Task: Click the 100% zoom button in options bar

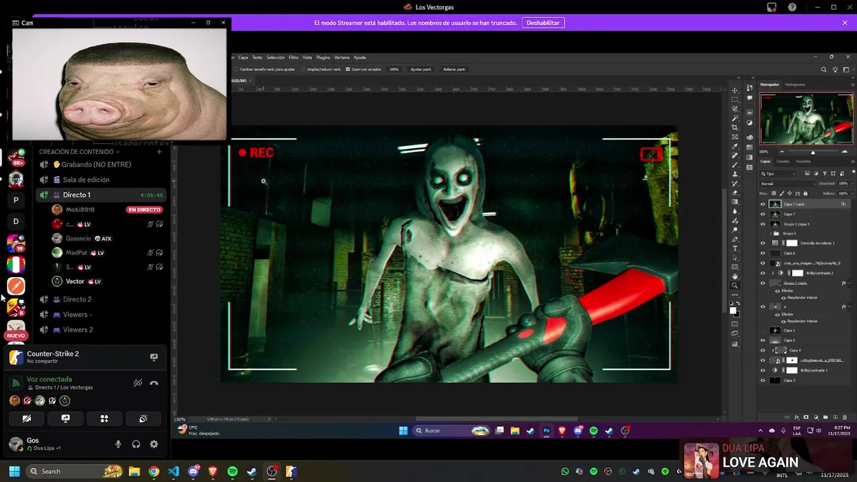Action: pos(394,69)
